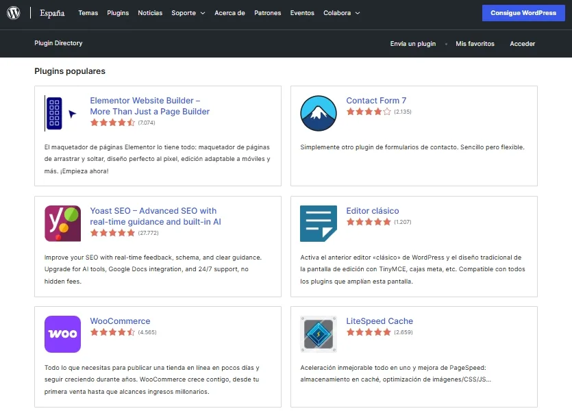Click the (2.135) review count

coord(403,112)
